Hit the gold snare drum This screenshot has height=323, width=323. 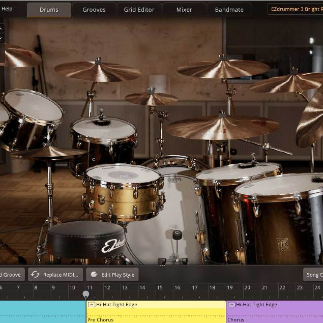[123, 175]
